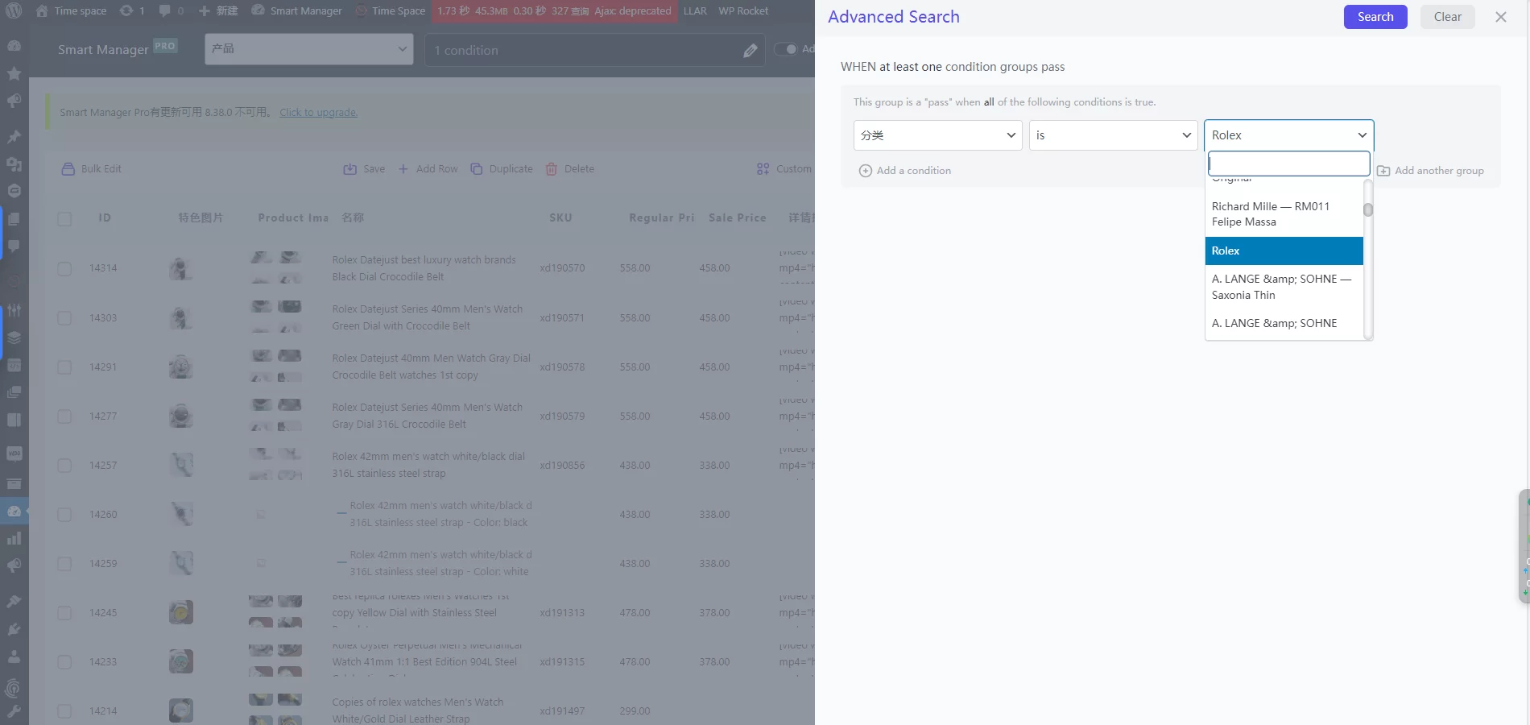The image size is (1530, 725).
Task: Click the SKU column header
Action: click(560, 217)
